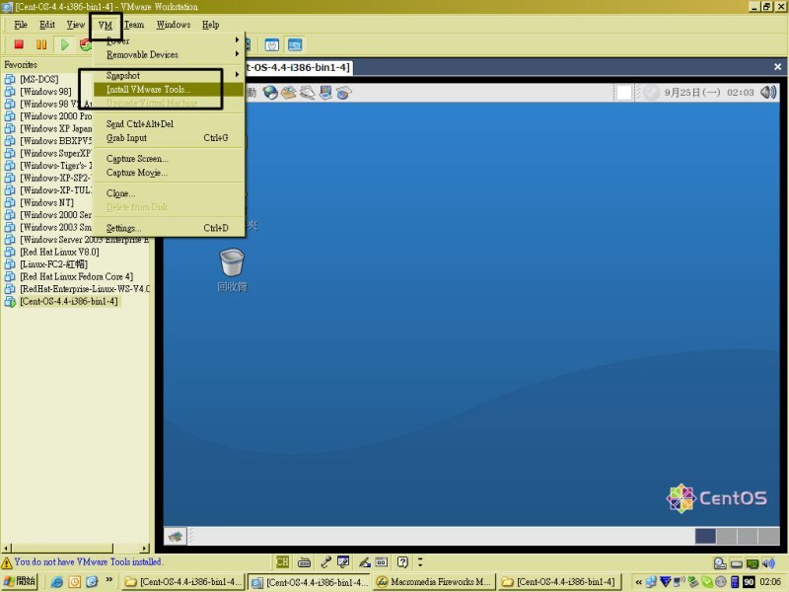Select [Windows Server 2003 Enterprise favorite
This screenshot has height=592, width=789.
[x=85, y=240]
